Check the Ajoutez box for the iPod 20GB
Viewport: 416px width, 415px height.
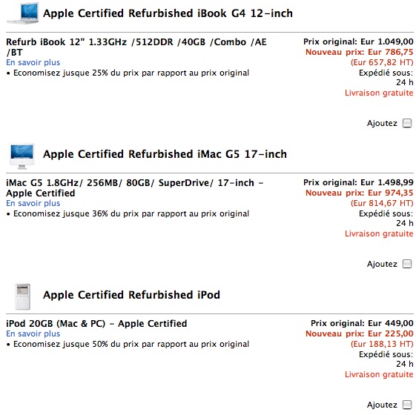(x=406, y=405)
